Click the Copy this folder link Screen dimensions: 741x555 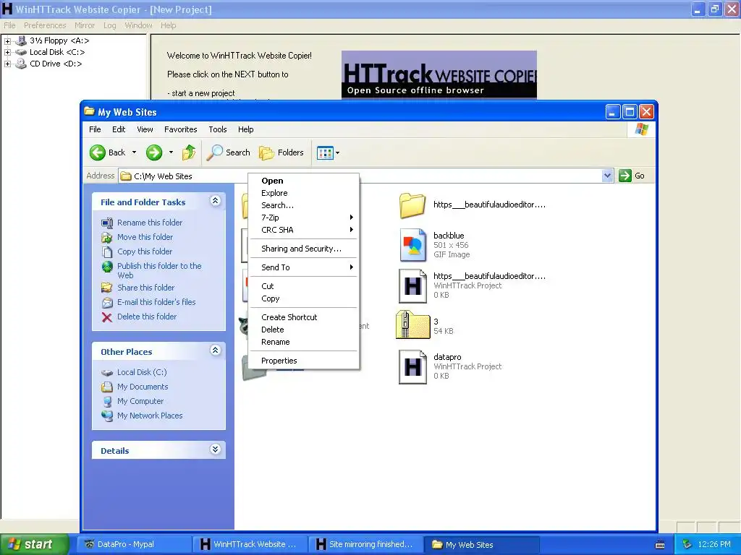(145, 251)
